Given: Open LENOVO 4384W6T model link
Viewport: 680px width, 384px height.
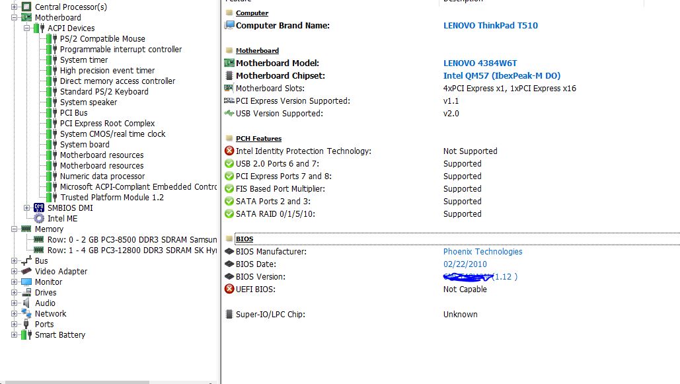Looking at the screenshot, I should coord(480,63).
